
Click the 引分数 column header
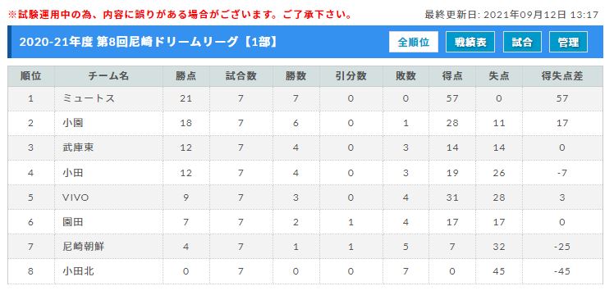[x=351, y=76]
